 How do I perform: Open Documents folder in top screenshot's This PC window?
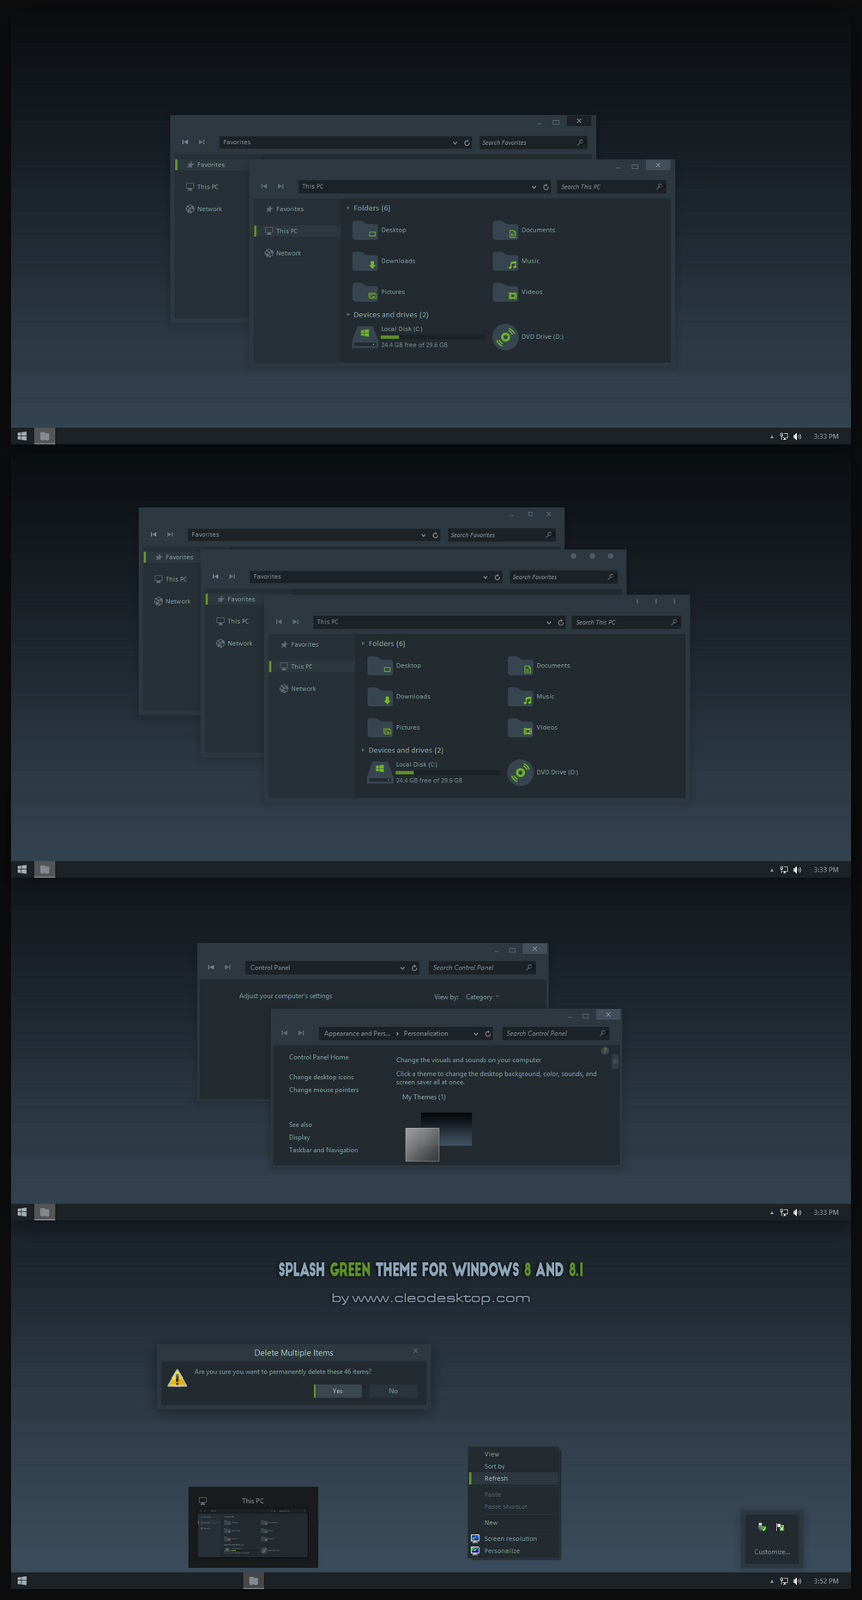(523, 230)
